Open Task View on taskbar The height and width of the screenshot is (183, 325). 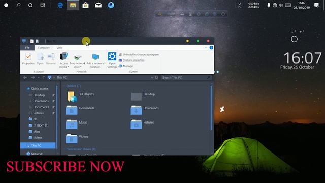point(43,5)
